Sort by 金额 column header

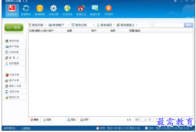[x=79, y=31]
